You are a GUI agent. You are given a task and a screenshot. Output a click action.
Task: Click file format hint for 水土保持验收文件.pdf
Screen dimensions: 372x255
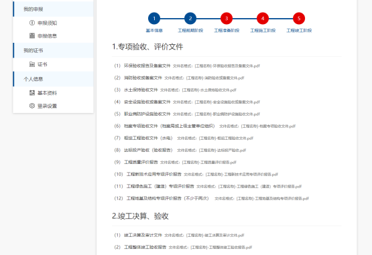198,90
